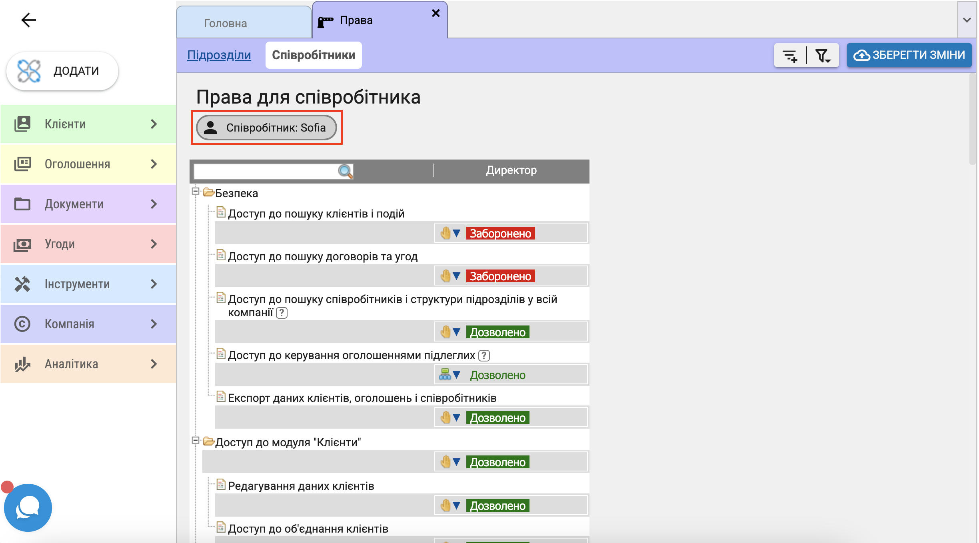979x543 pixels.
Task: Click help icon for оголошеннями підлеглих
Action: tap(484, 355)
